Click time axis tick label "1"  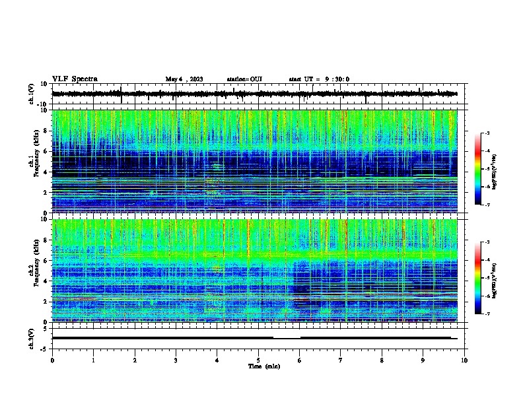(93, 360)
